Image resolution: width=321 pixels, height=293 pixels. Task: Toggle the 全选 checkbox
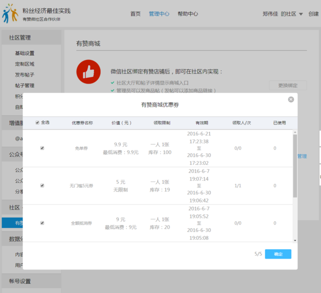37,123
